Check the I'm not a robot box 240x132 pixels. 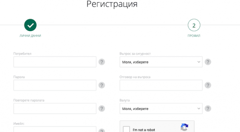[127, 129]
